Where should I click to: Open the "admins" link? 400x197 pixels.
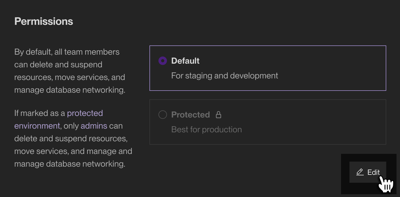tap(94, 126)
